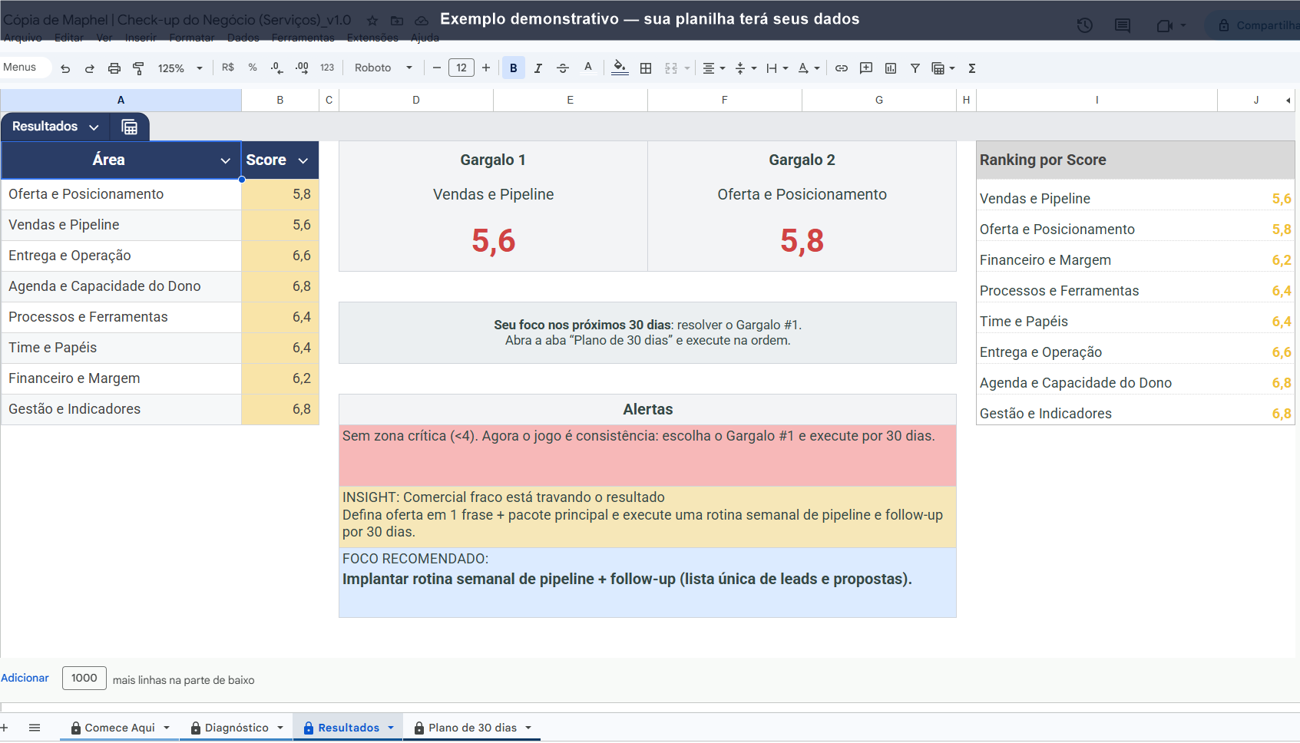Toggle strikethrough formatting
This screenshot has height=743, width=1300.
pos(563,68)
